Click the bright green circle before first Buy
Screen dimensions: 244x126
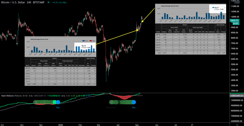(54, 102)
